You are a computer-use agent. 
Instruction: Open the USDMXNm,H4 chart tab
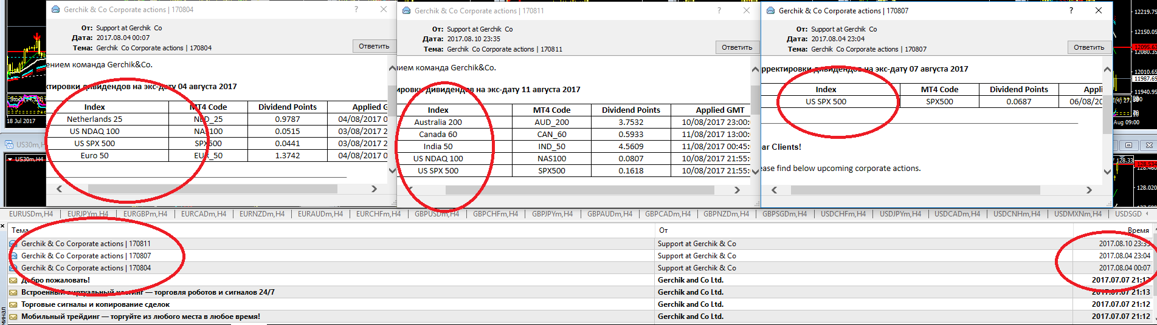click(1078, 213)
